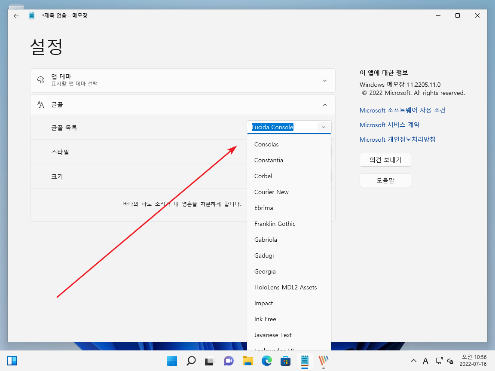The height and width of the screenshot is (371, 495).
Task: Select Gadugi from the font list
Action: 289,255
